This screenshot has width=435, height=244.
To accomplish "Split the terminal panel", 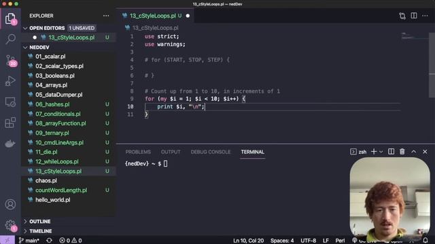I will coord(391,152).
